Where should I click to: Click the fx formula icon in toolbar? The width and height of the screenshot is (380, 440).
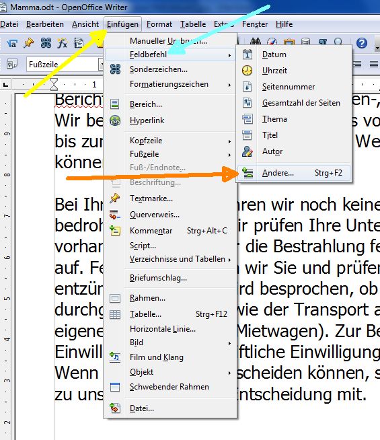pos(63,43)
